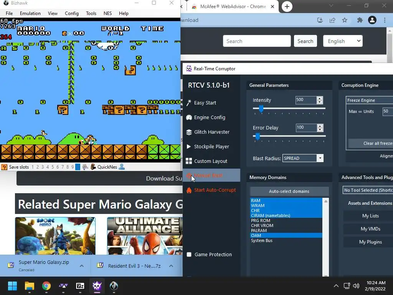
Task: Open Chrome from the taskbar
Action: pos(46,286)
